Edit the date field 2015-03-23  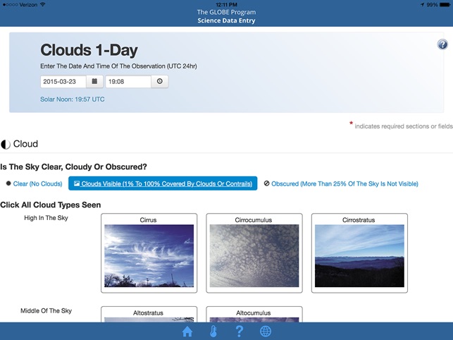click(x=63, y=81)
